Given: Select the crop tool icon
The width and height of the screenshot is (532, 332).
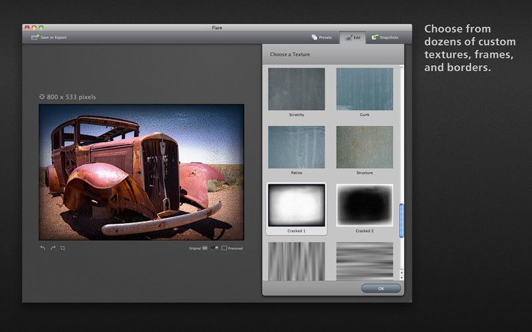Looking at the screenshot, I should pyautogui.click(x=63, y=248).
